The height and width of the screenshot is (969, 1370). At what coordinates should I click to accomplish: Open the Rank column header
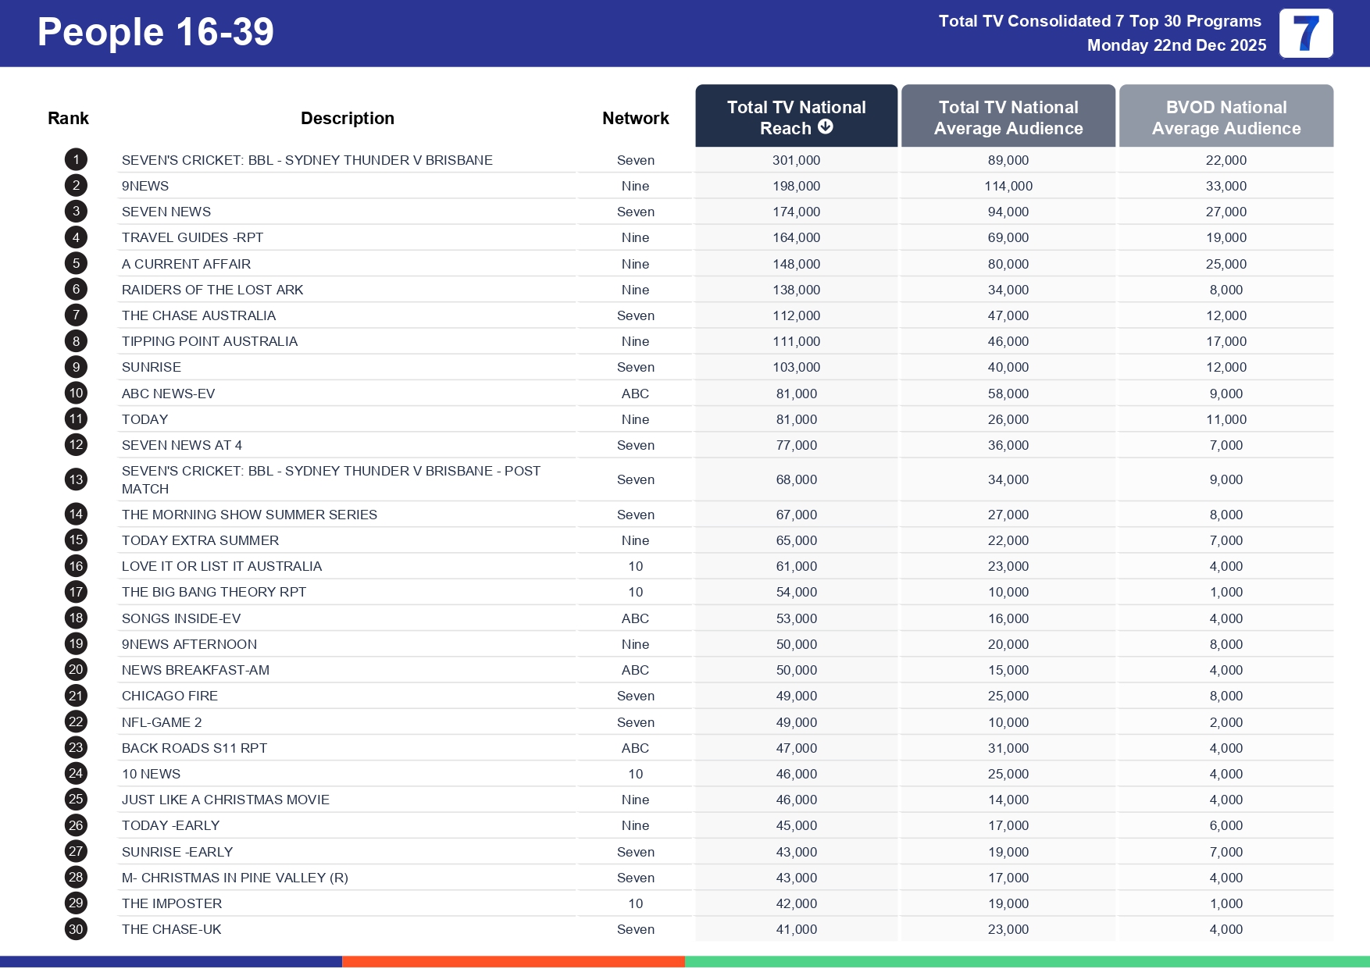68,117
